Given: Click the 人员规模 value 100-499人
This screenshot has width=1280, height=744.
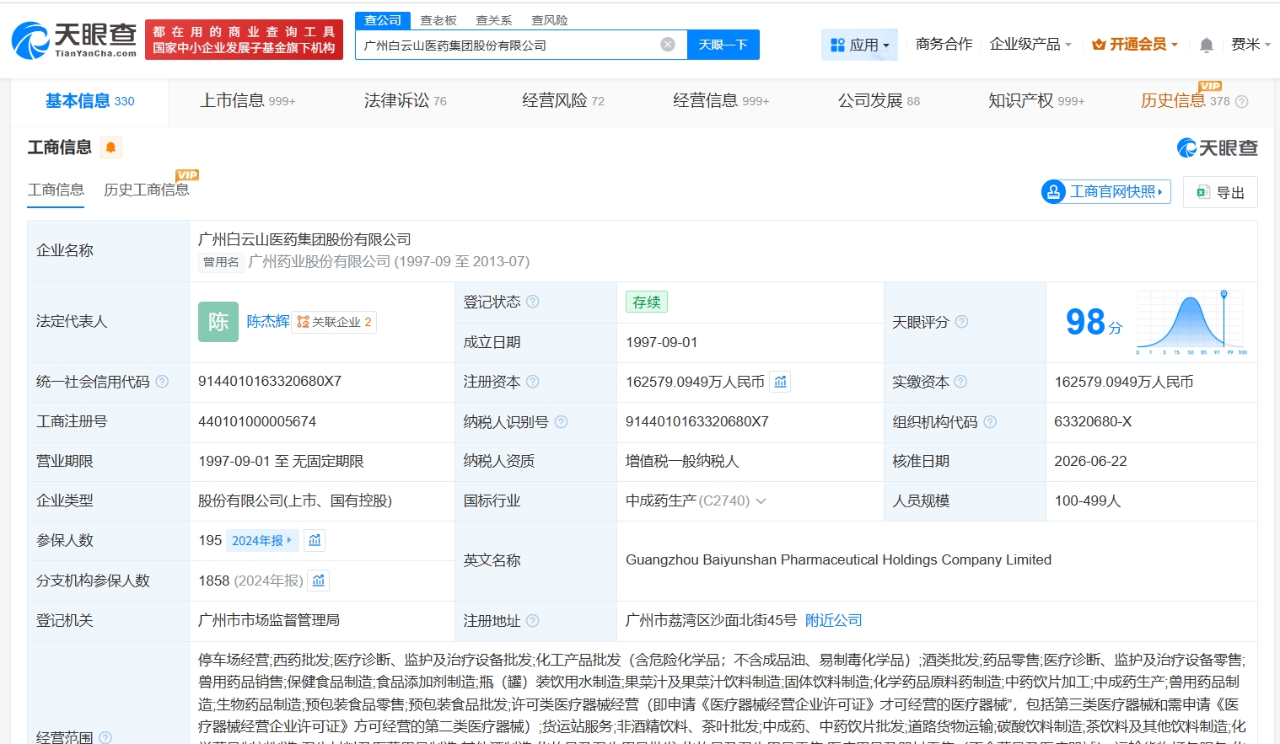Looking at the screenshot, I should tap(1088, 501).
